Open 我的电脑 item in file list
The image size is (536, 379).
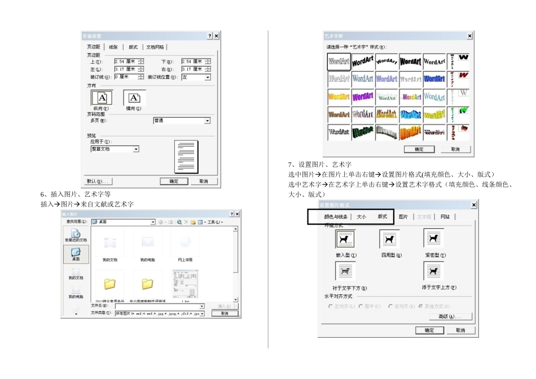(148, 245)
